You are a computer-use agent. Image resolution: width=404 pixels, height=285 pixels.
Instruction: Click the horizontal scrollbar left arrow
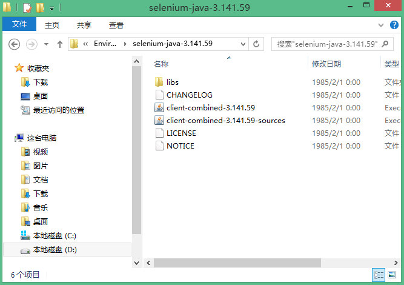pyautogui.click(x=148, y=263)
